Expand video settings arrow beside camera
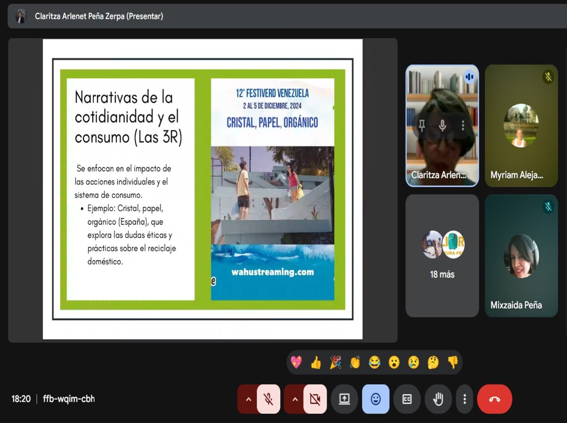The width and height of the screenshot is (567, 423). [x=294, y=399]
